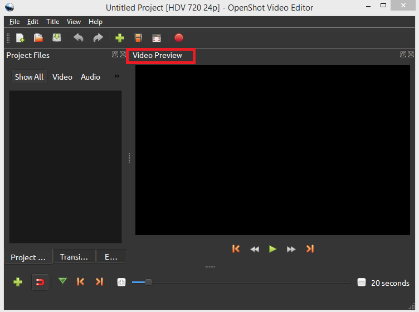Import files with the green plus toolbar icon
Viewport: 419px width, 312px height.
point(120,38)
